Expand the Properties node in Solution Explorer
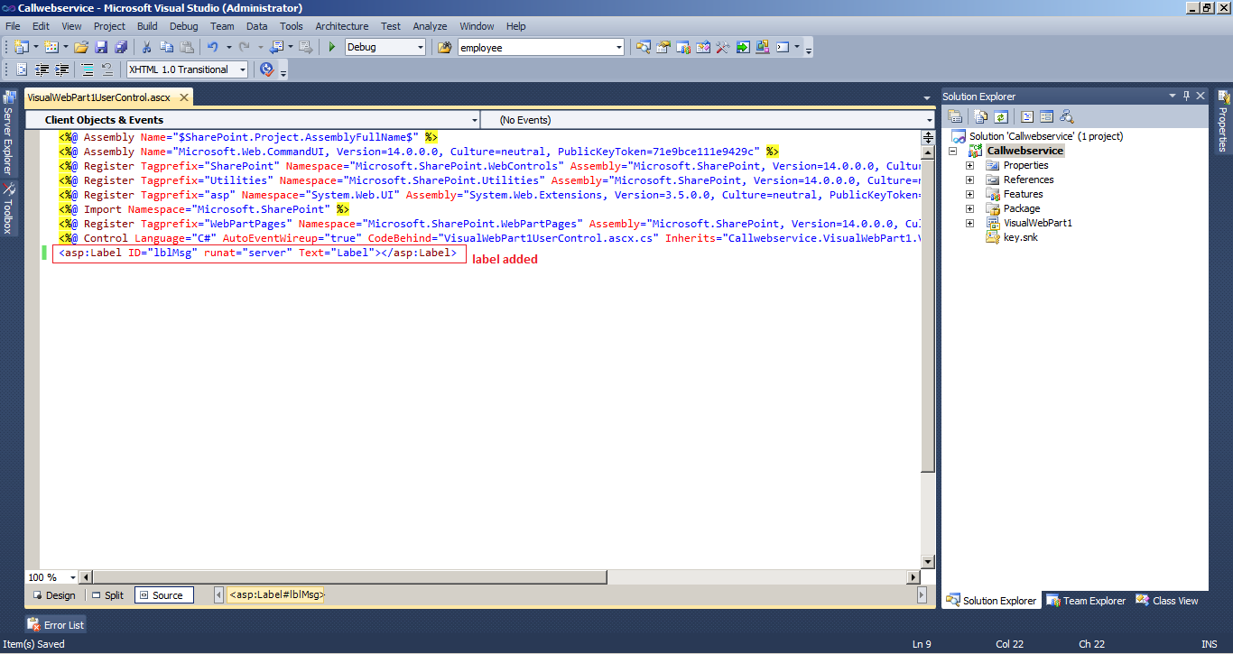The height and width of the screenshot is (654, 1233). (970, 165)
